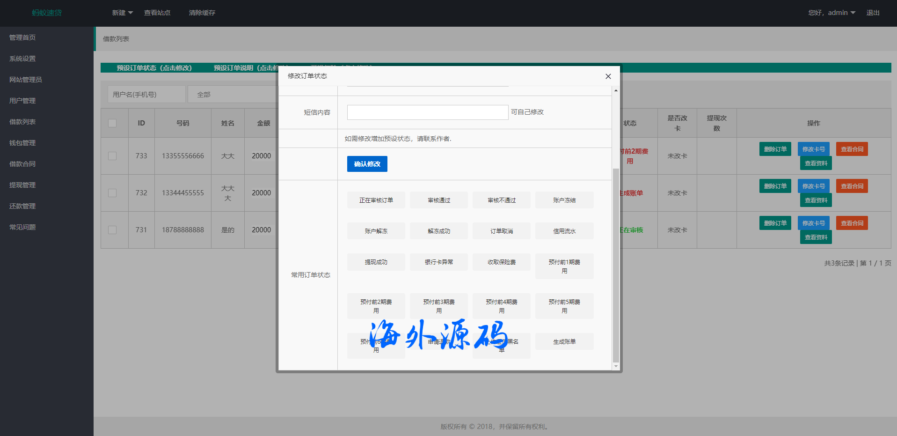Toggle the select-all checkbox in table header

[x=112, y=123]
